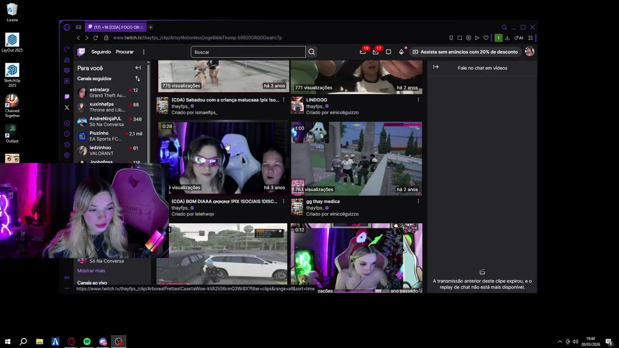Open the Opera GX main menu icon
The image size is (619, 348).
point(67,27)
